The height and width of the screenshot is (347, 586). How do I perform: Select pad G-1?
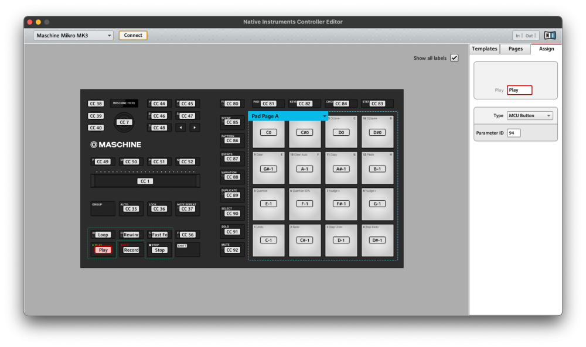377,204
